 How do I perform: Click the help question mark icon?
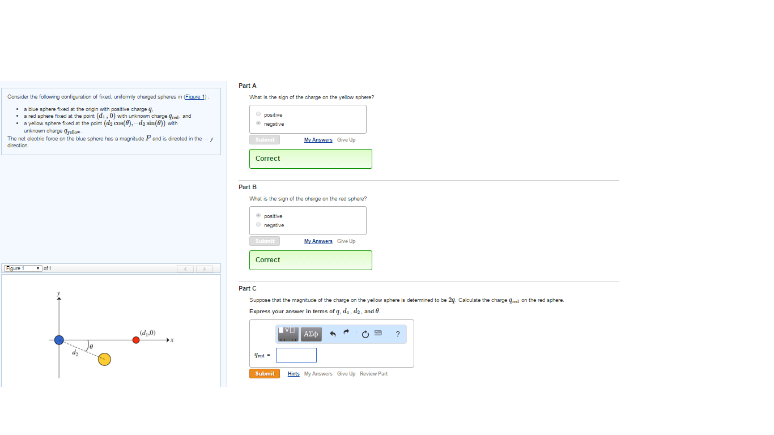(397, 334)
